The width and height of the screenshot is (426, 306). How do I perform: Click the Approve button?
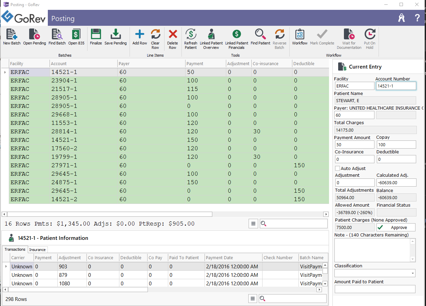396,227
